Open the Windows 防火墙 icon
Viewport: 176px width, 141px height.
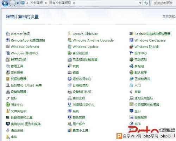(x=131, y=46)
